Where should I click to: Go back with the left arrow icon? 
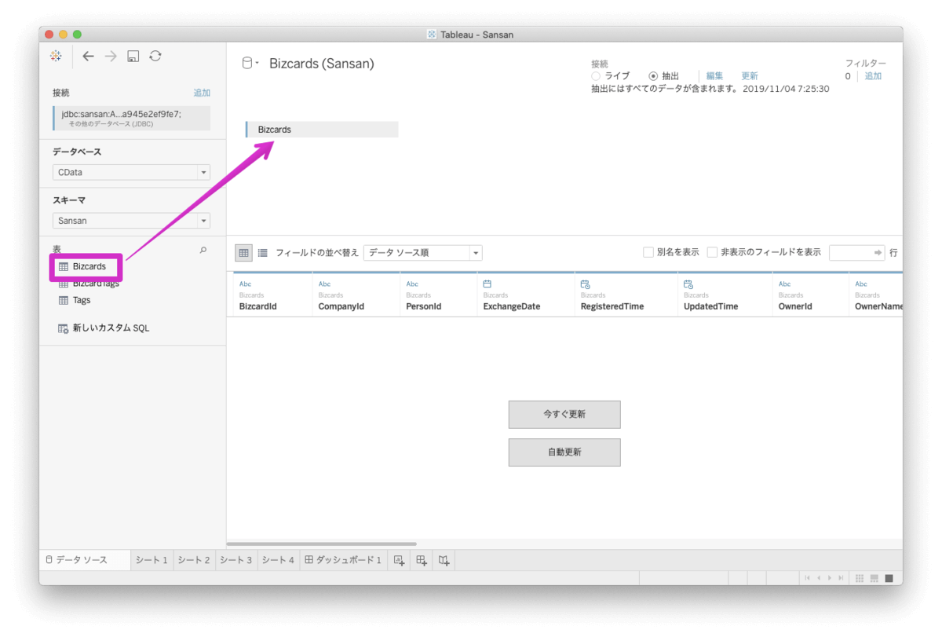[x=88, y=56]
